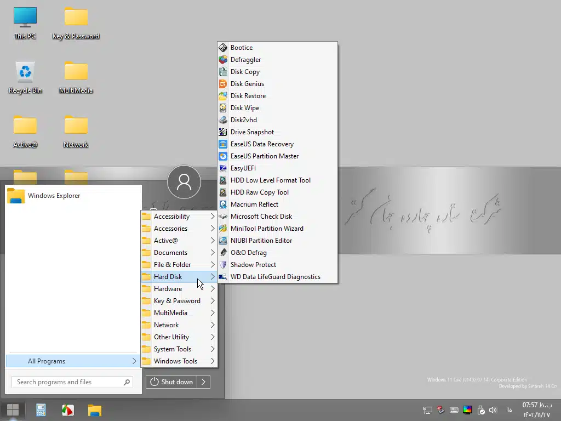Launch Bootice from the Hard Disk menu
The width and height of the screenshot is (561, 421).
241,48
